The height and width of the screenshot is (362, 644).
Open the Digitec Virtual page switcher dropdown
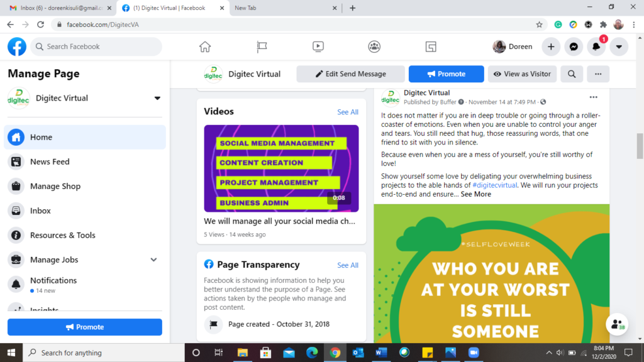[x=157, y=98]
